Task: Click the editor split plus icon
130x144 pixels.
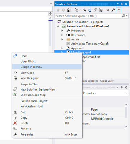Action: 50,14
